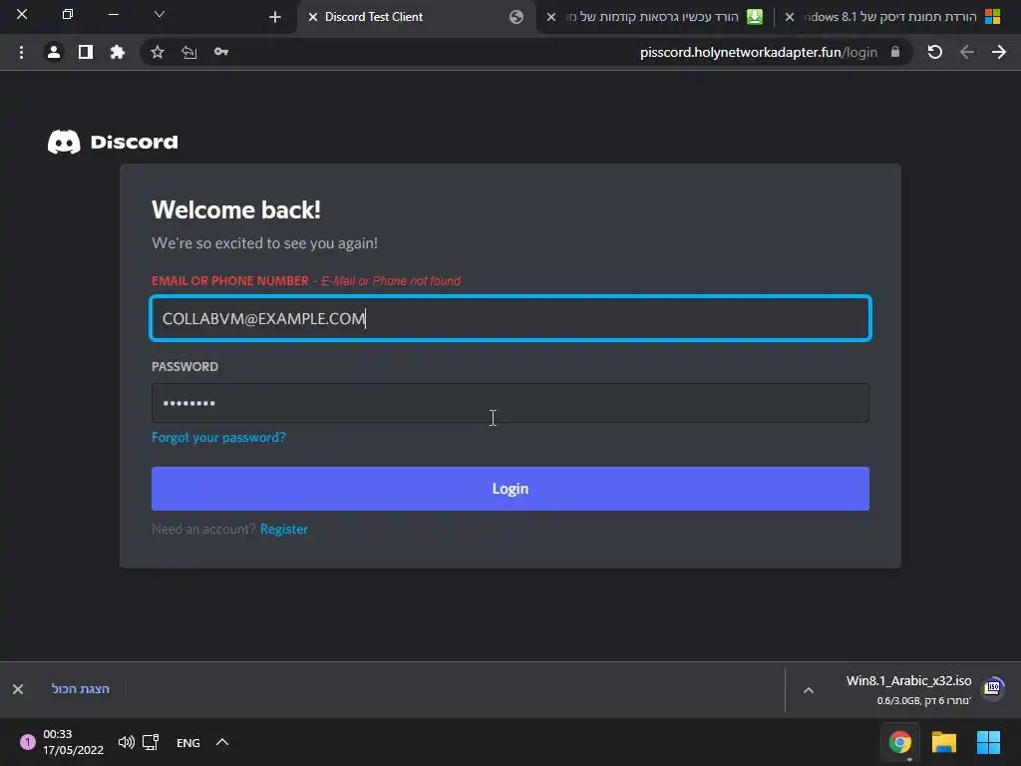Open the volume speaker icon

pos(127,742)
